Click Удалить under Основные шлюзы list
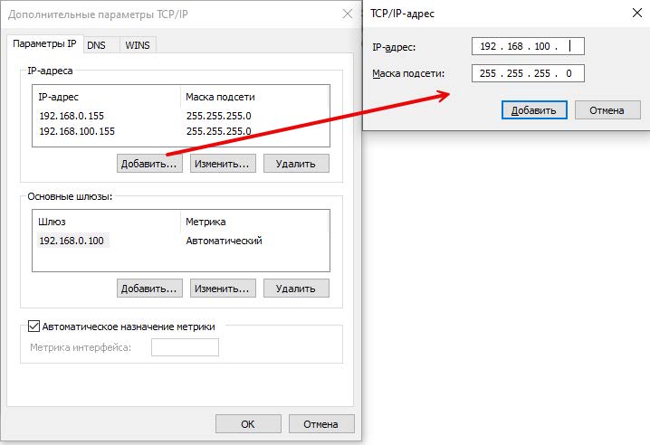 (x=296, y=289)
